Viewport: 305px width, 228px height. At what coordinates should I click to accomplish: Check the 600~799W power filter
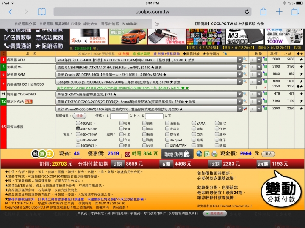[x=78, y=134]
